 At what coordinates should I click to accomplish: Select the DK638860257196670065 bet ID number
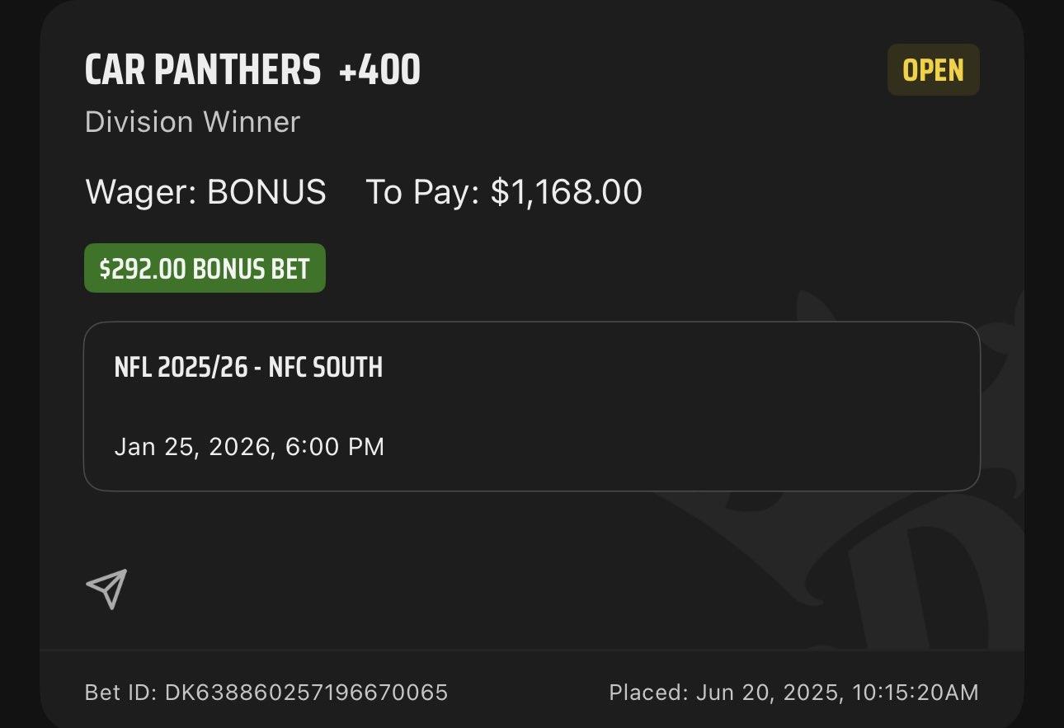point(307,692)
